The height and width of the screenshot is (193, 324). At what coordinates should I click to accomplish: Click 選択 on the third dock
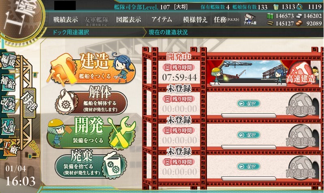249,135
